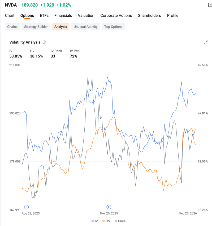This screenshot has height=226, width=212.
Task: View the Shareholders tab
Action: 149,16
